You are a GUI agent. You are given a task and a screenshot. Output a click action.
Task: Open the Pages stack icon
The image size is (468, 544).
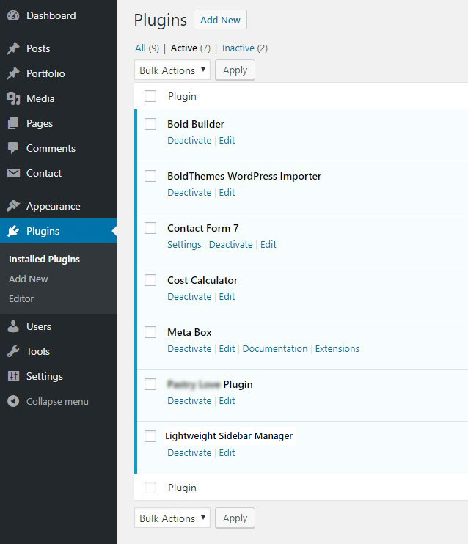pyautogui.click(x=13, y=123)
